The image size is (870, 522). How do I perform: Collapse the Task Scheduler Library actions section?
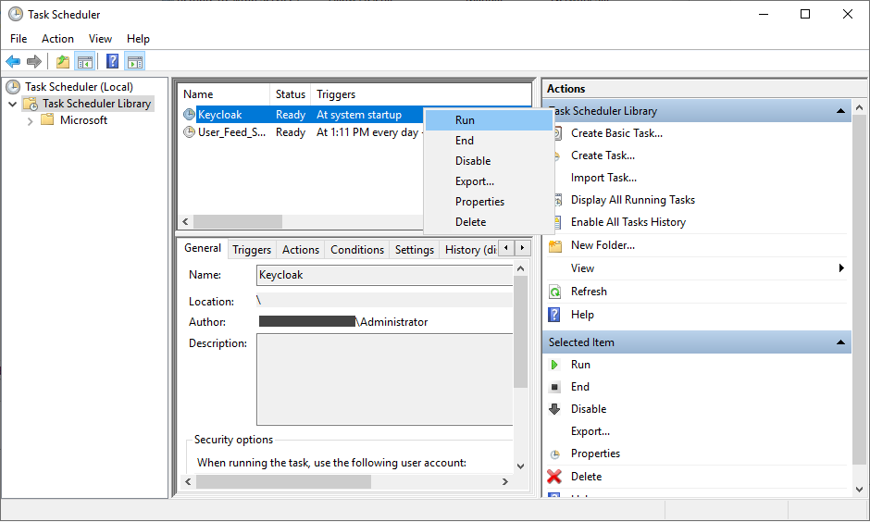840,111
